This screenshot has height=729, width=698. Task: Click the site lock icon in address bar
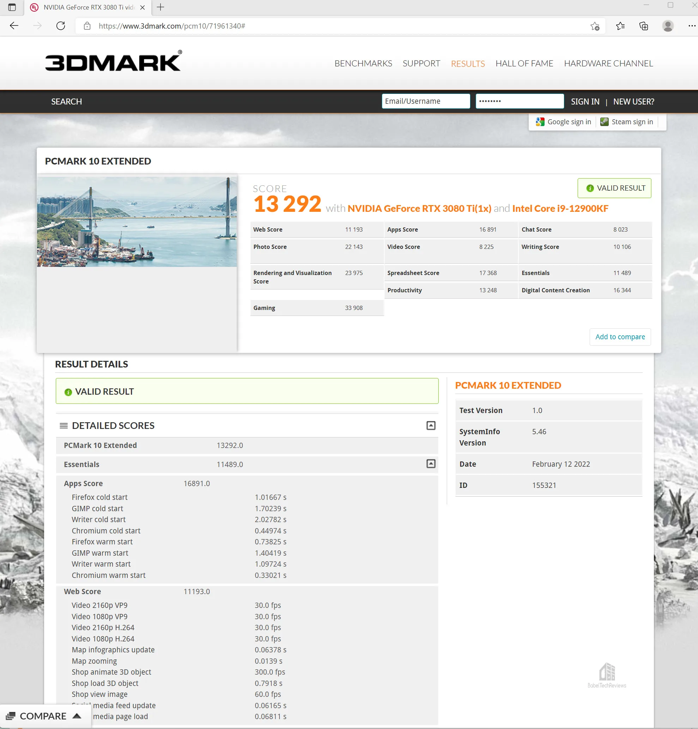pyautogui.click(x=87, y=26)
